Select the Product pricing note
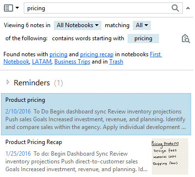This screenshot has width=195, height=177. tap(96, 114)
